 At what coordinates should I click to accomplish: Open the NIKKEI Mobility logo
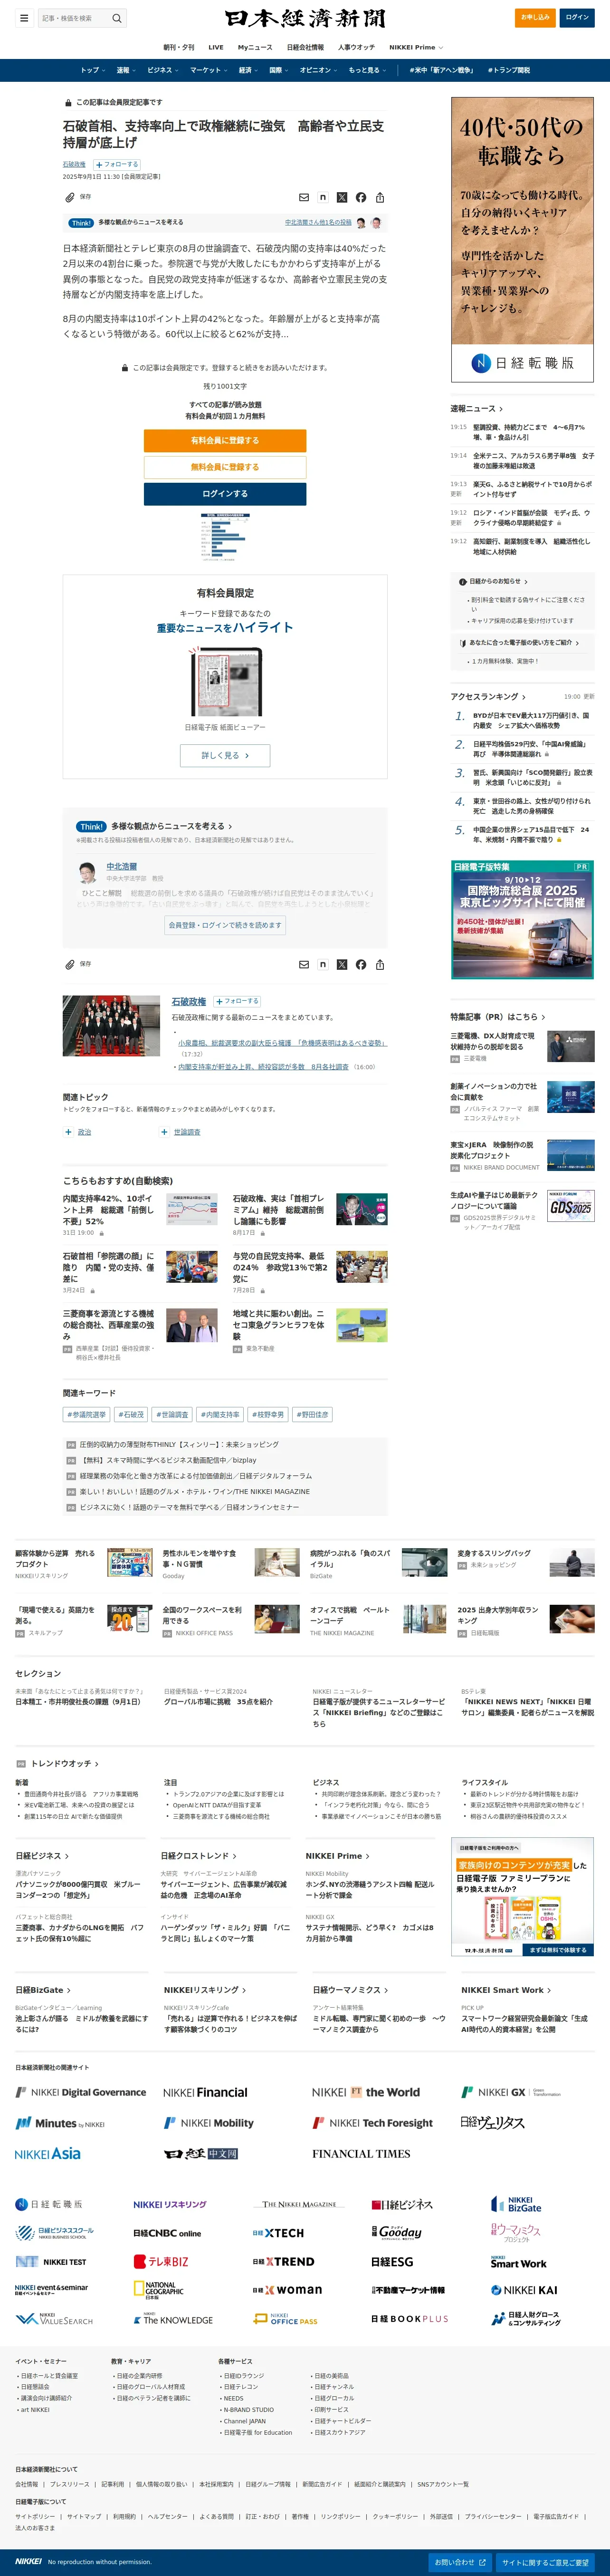[x=209, y=2123]
